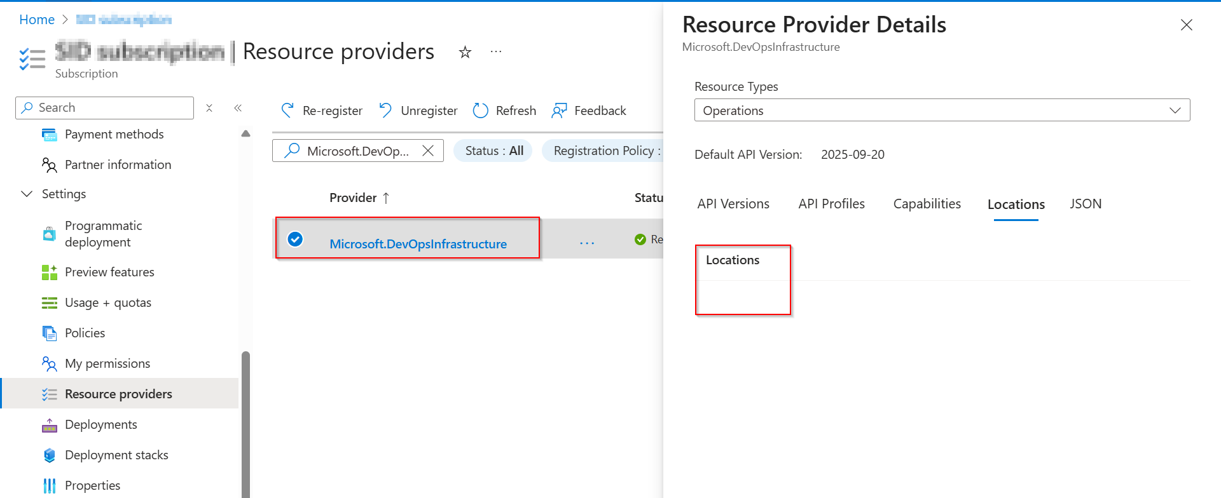Switch to the Capabilities tab

927,204
